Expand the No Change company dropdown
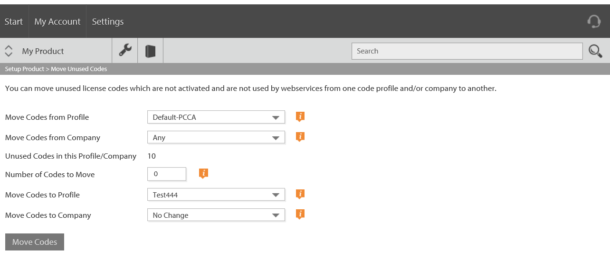610x268 pixels. [216, 215]
